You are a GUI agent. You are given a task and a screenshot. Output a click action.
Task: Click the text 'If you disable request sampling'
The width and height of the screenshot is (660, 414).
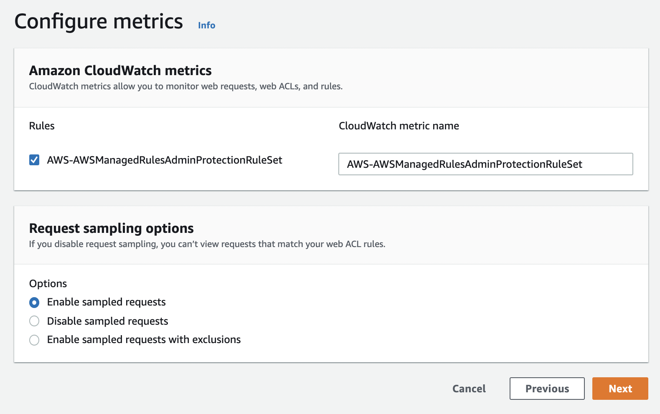tap(94, 244)
